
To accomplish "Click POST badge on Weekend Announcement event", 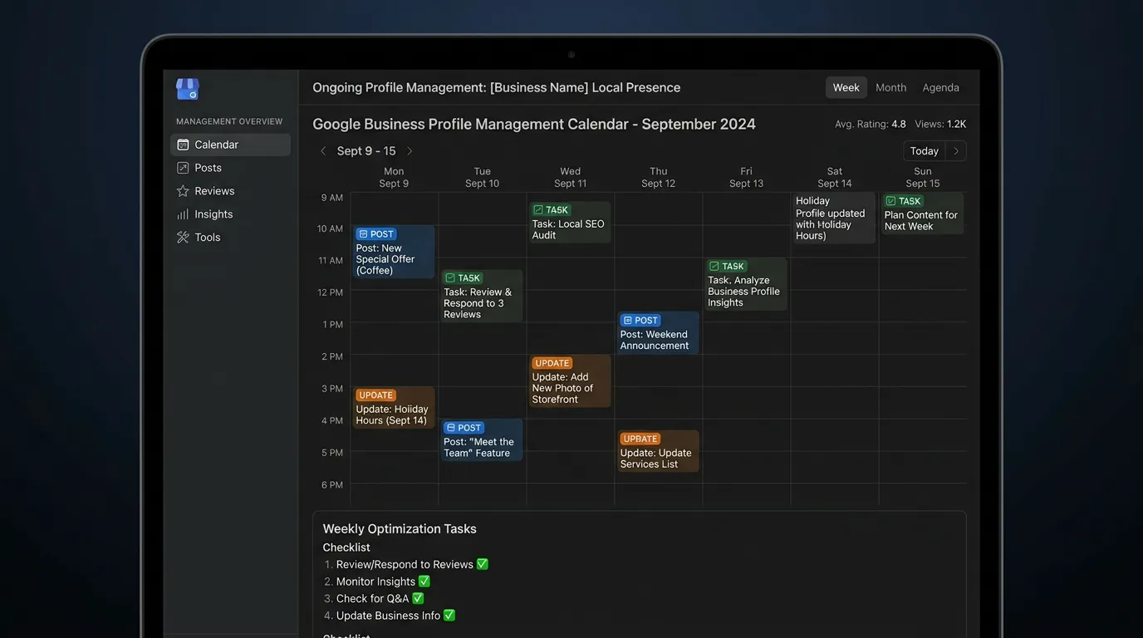I will point(640,321).
